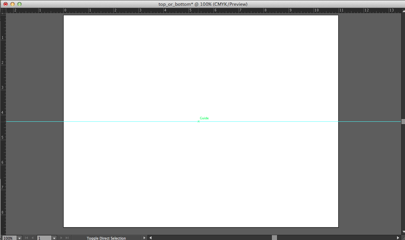
Task: Go to the first artboard
Action: point(26,238)
